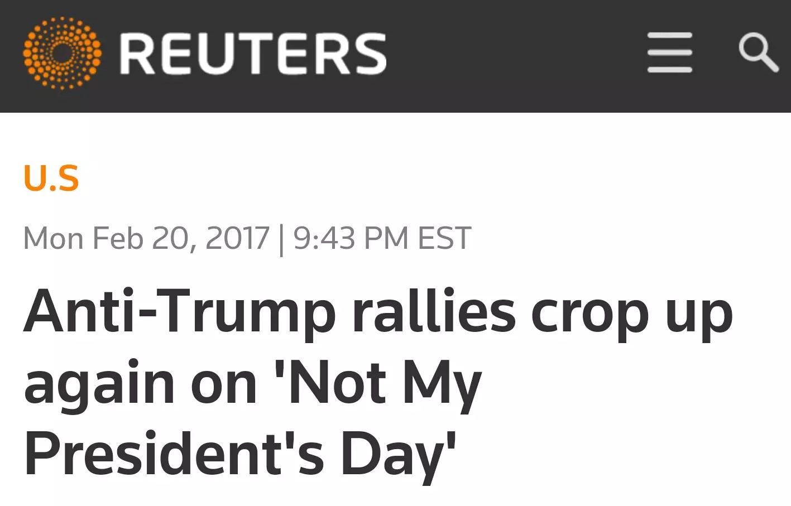Click the date Mon Feb 20, 2017
This screenshot has width=791, height=506.
click(x=146, y=238)
